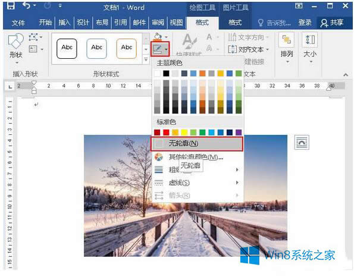Expand the shape styles gallery More arrow

click(146, 60)
